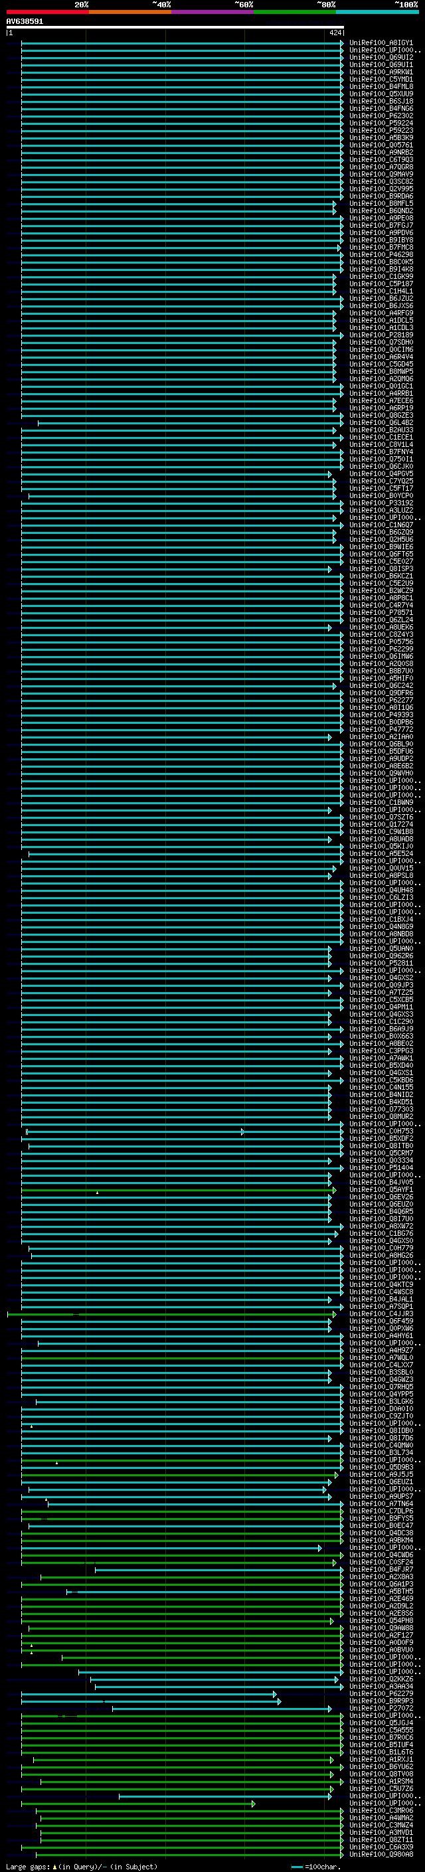Image resolution: width=425 pixels, height=1872 pixels.
Task: Click hit label UniRef100_C1GK99
Action: pos(381,276)
